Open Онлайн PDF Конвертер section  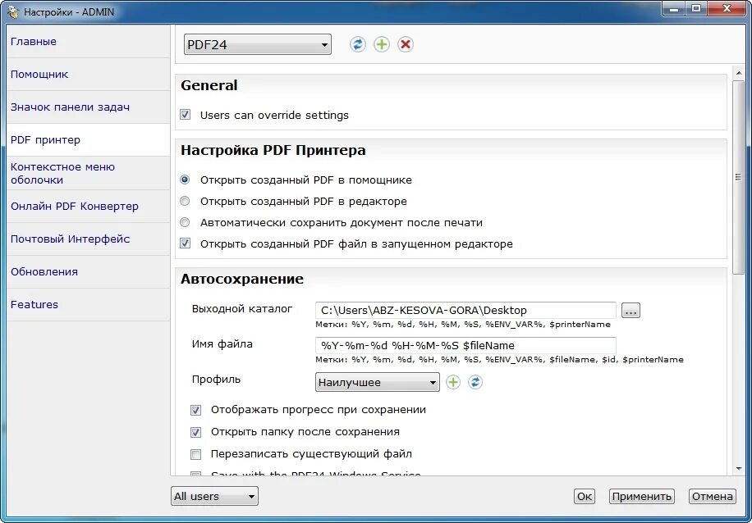coord(88,207)
